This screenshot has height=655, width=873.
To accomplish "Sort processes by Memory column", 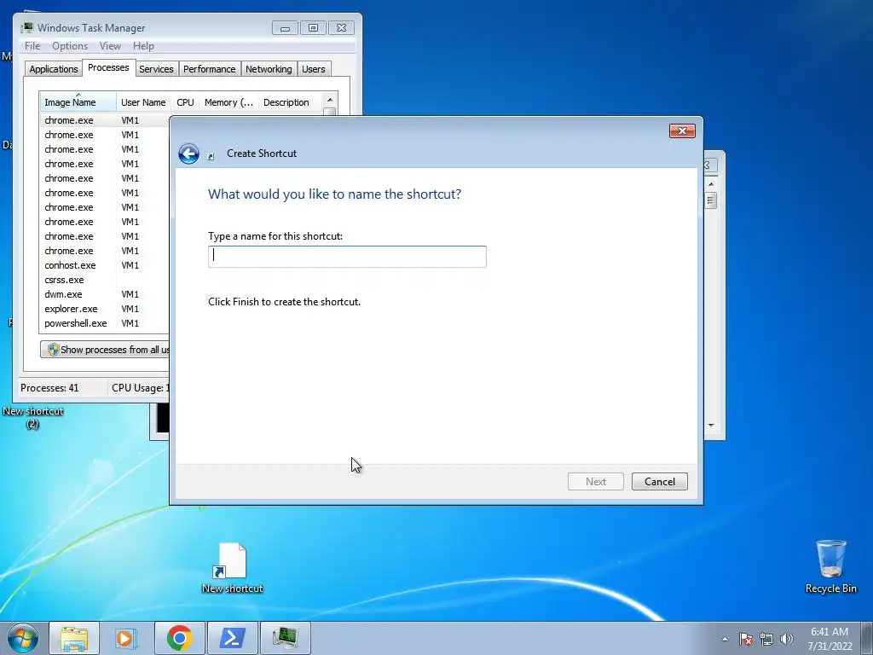I will 228,102.
